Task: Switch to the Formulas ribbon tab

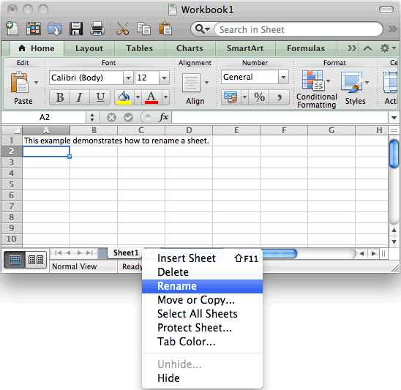Action: pyautogui.click(x=306, y=48)
